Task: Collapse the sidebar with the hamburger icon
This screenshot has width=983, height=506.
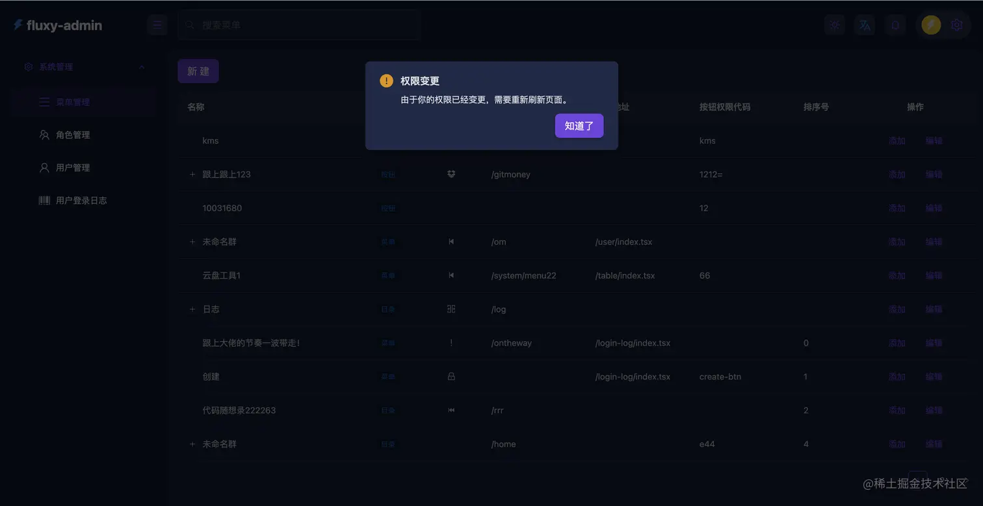Action: [157, 25]
